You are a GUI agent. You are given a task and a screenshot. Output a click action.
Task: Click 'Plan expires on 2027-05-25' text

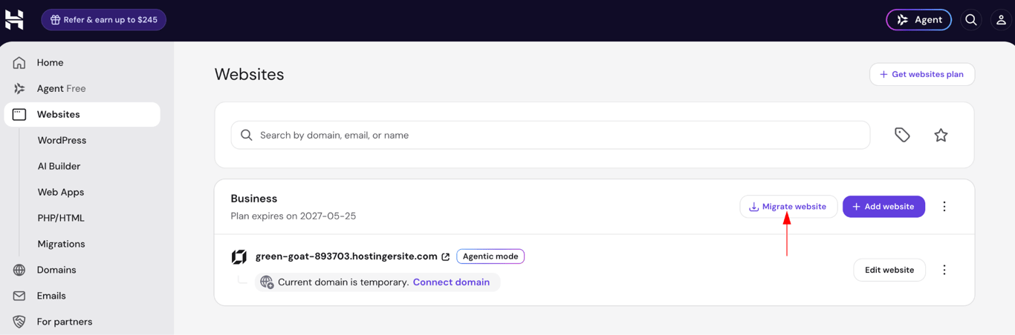(x=294, y=216)
